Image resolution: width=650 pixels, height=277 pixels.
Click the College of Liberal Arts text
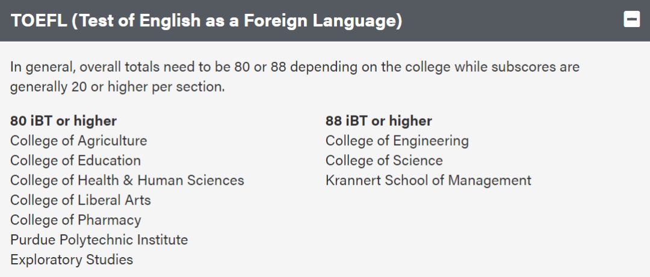tap(81, 201)
